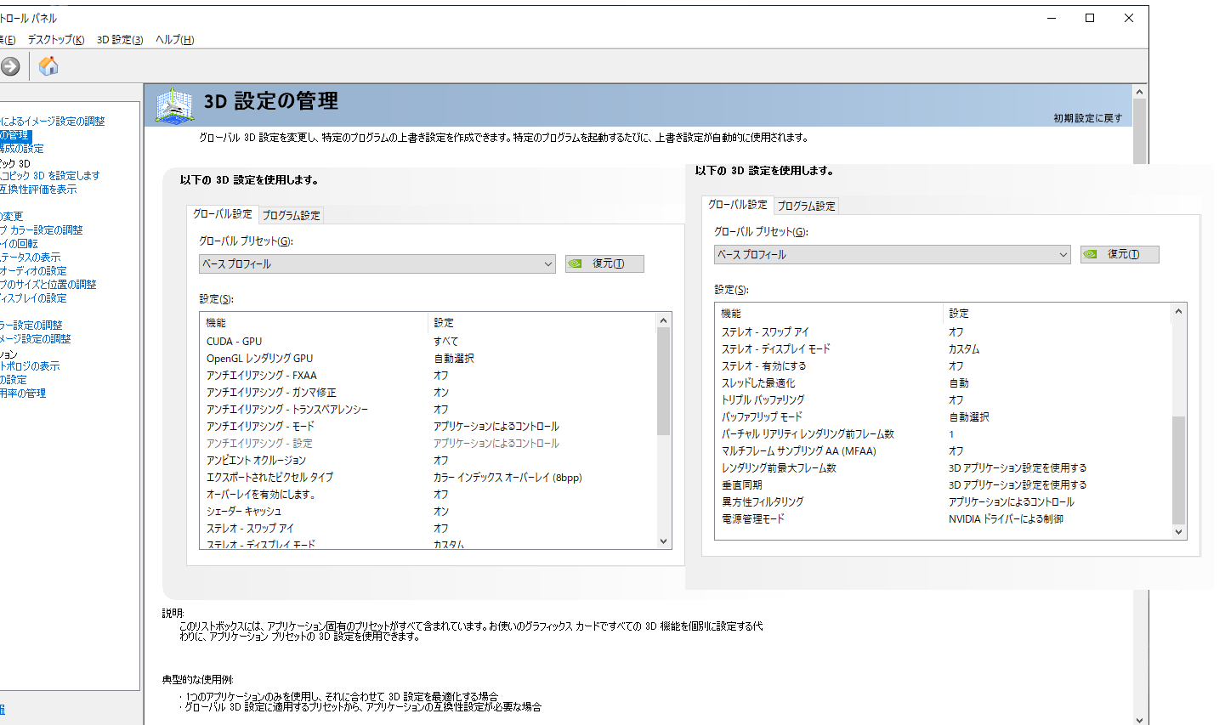Open the プのサイズと位置の調整 sidebar link

click(x=48, y=285)
